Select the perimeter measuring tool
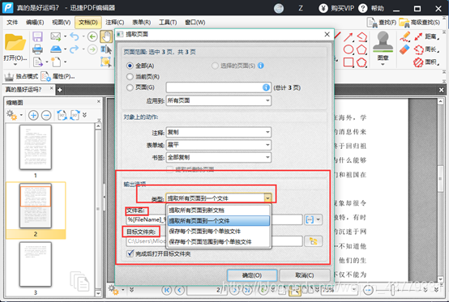 click(426, 49)
